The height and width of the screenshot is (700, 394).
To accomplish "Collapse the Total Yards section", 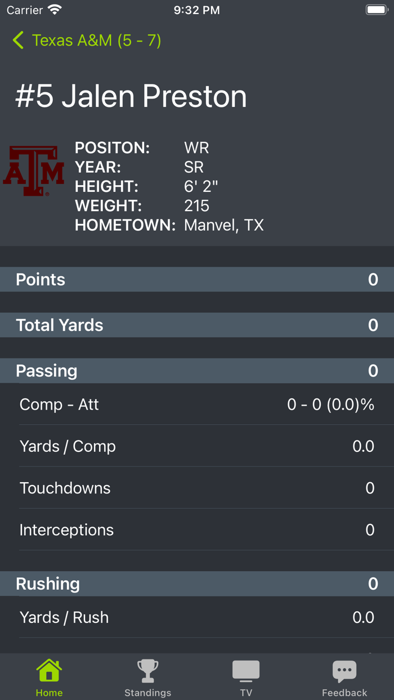I will coord(197,325).
